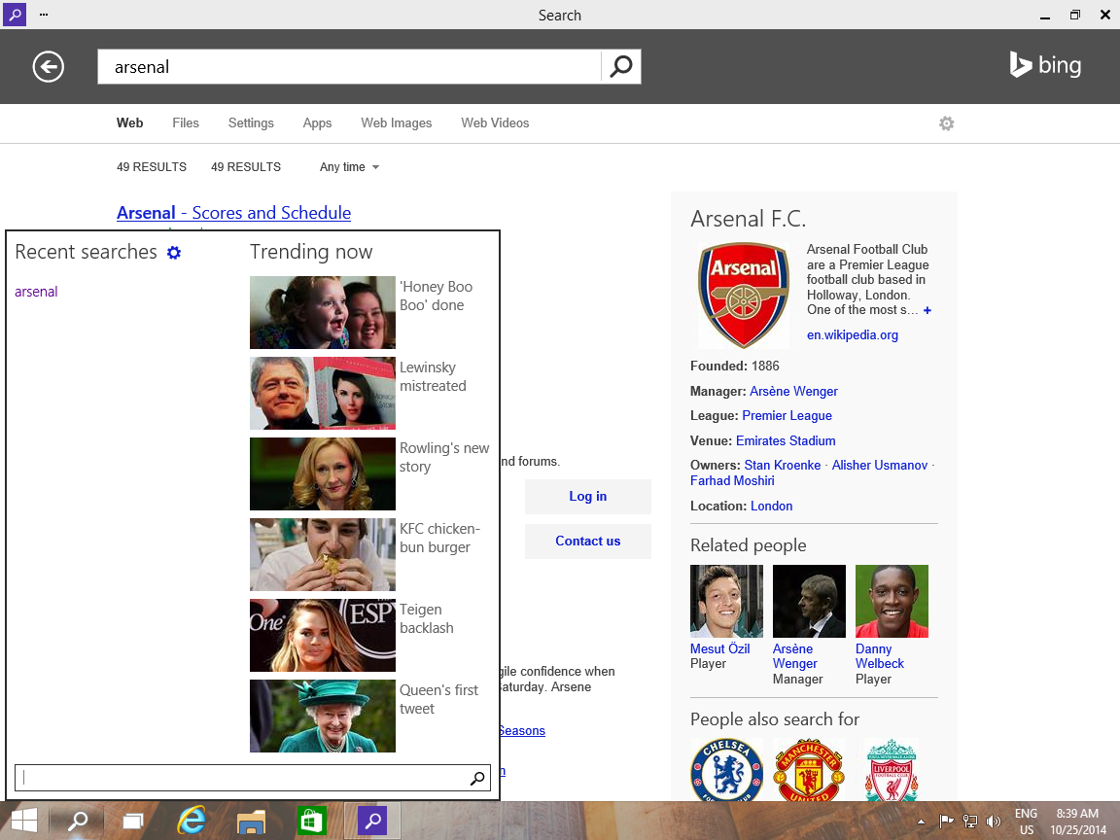
Task: Open the Stan Kroenke link
Action: pos(782,465)
